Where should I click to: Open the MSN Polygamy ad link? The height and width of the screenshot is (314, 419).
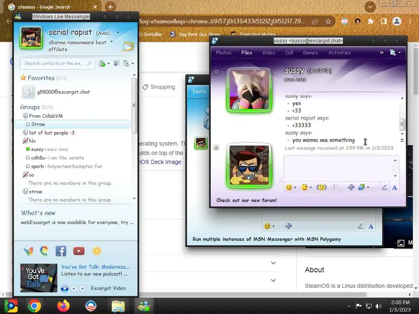267,239
